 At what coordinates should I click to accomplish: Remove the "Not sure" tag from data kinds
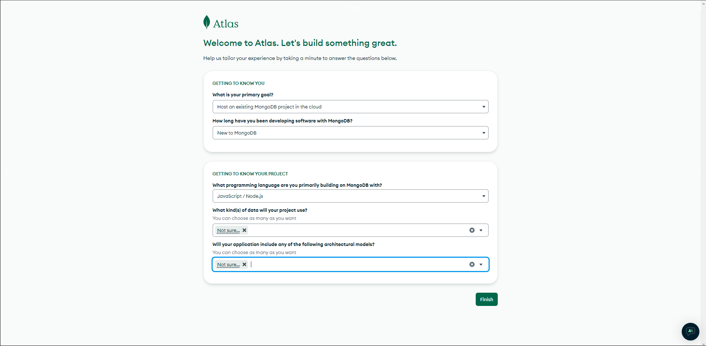coord(244,230)
